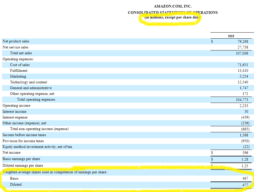The width and height of the screenshot is (254, 192).
Task: Click the 'Other operating expense, net' label
Action: [32, 94]
